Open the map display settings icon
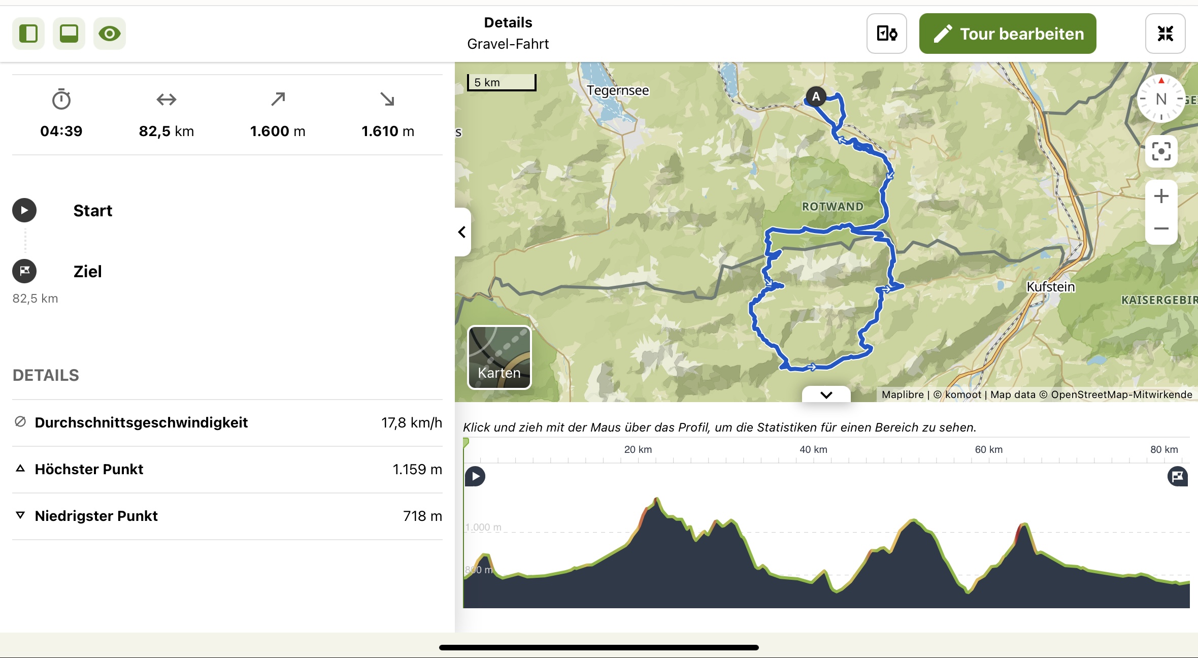Viewport: 1198px width, 658px height. [886, 34]
